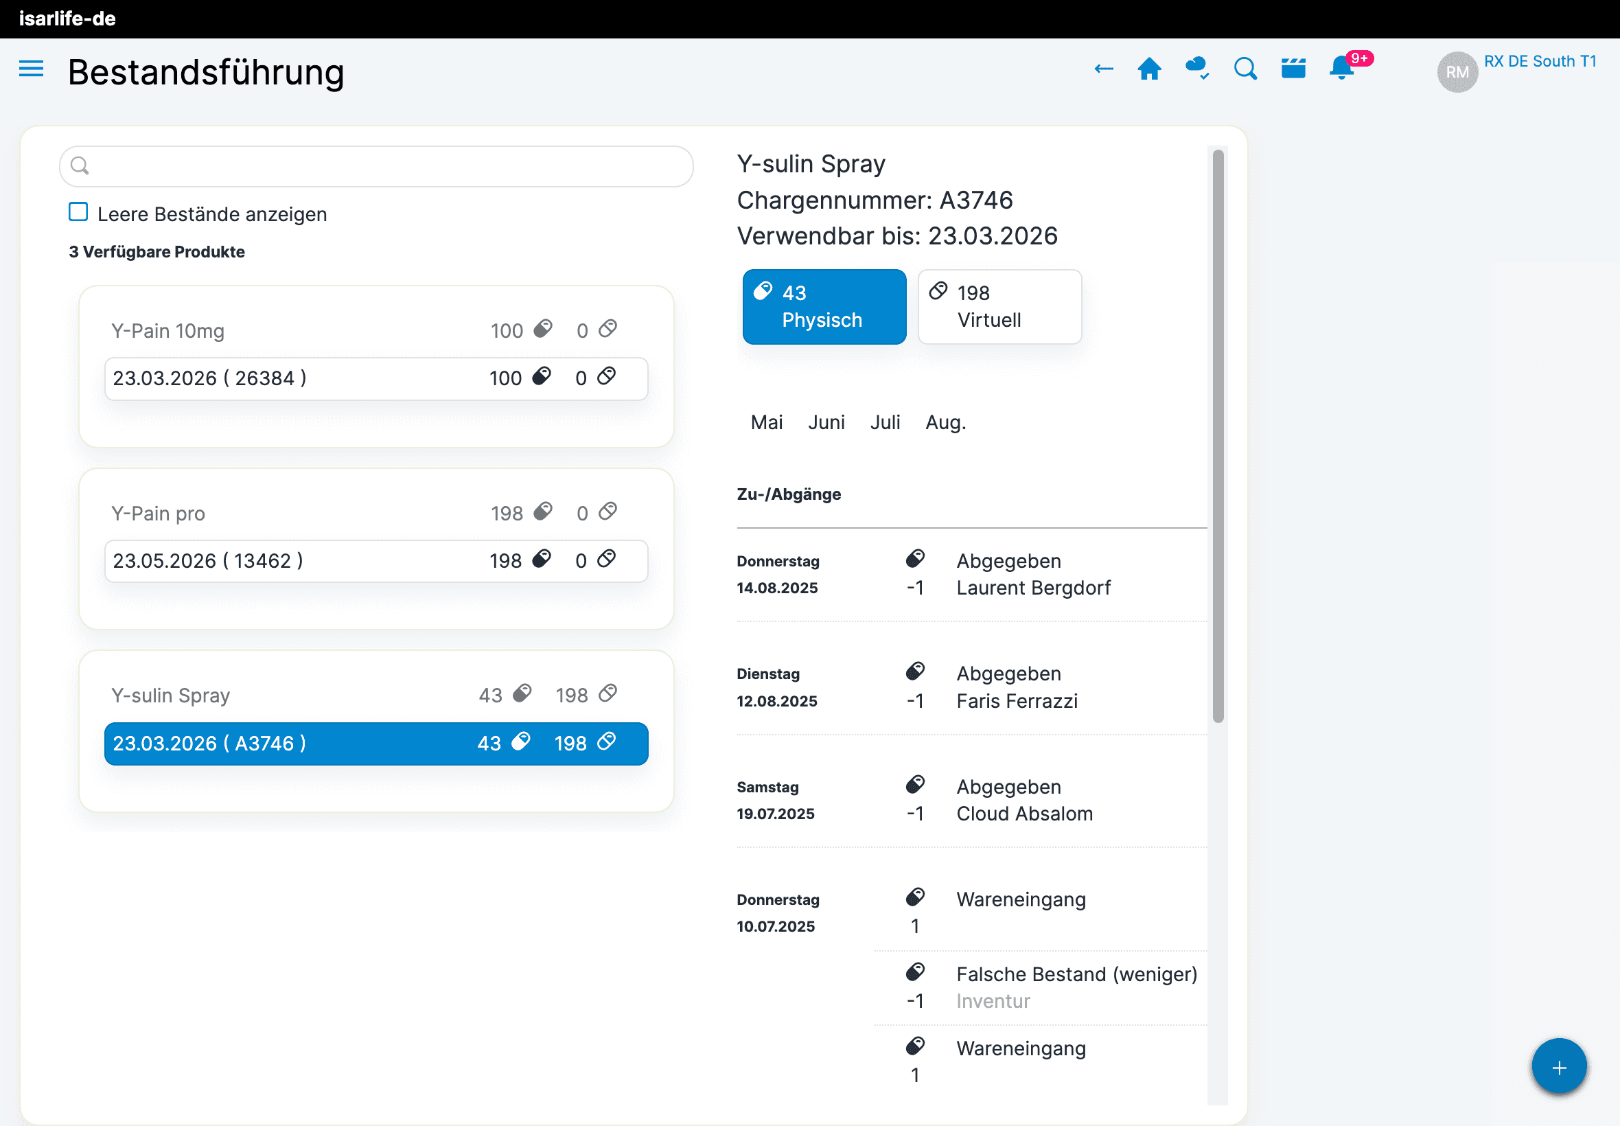This screenshot has height=1126, width=1620.
Task: Switch to the Aug. month tab
Action: point(945,423)
